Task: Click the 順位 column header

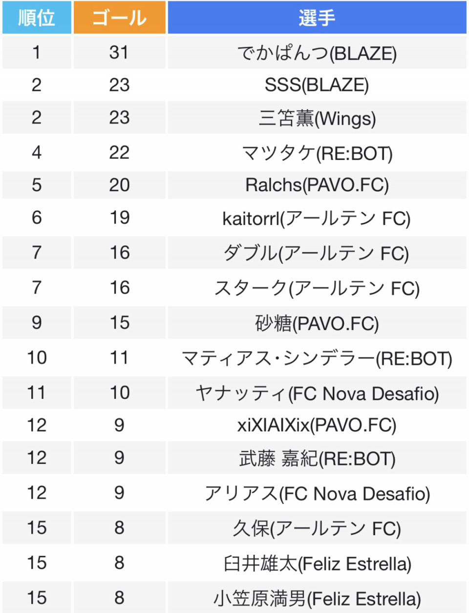Action: (37, 18)
